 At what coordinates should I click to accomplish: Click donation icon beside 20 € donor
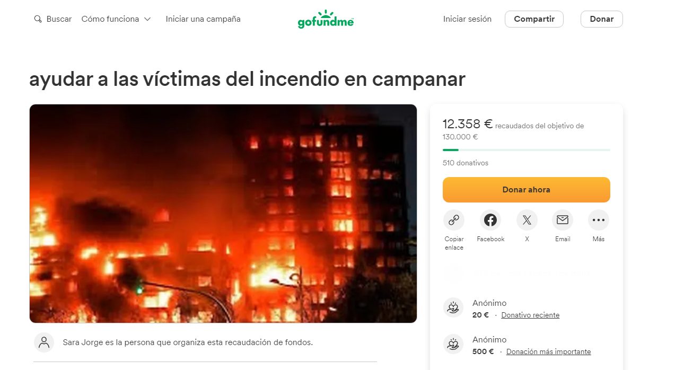453,308
